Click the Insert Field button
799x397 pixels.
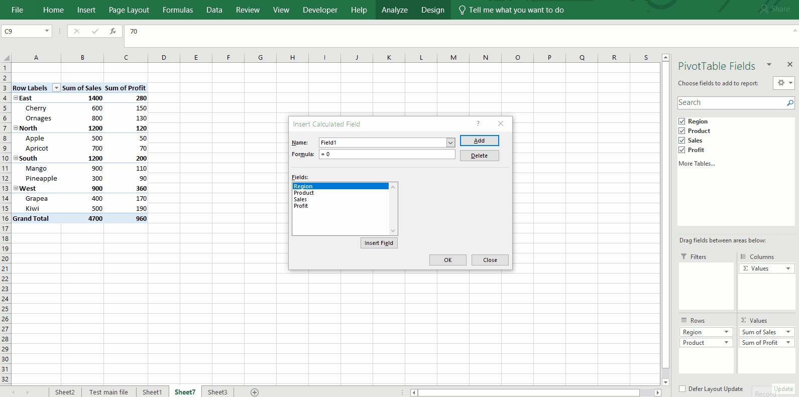[379, 243]
